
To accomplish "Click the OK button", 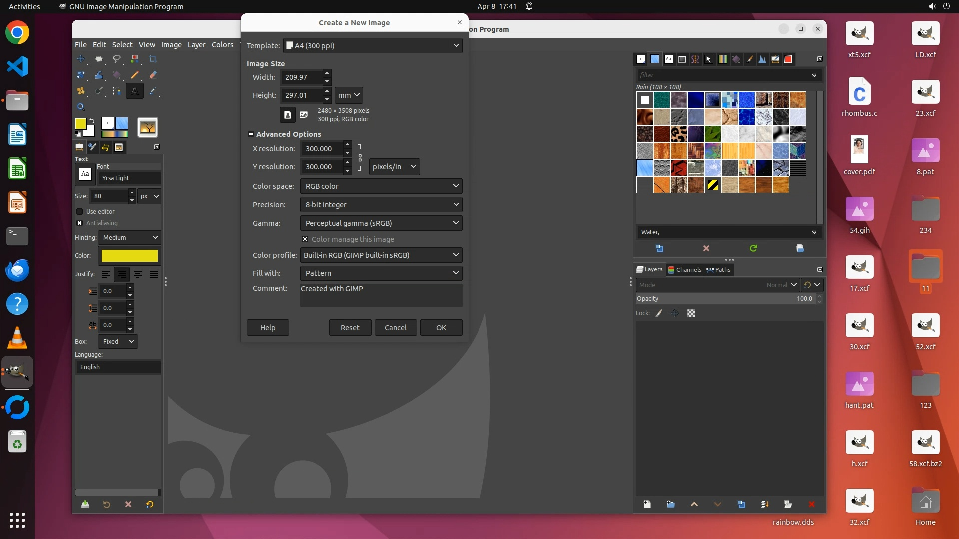I will (441, 328).
